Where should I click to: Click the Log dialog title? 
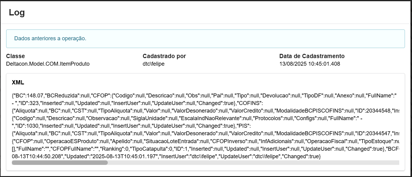coord(17,12)
